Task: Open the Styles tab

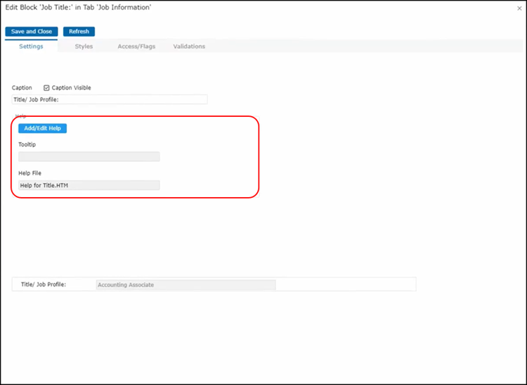Action: [x=84, y=46]
